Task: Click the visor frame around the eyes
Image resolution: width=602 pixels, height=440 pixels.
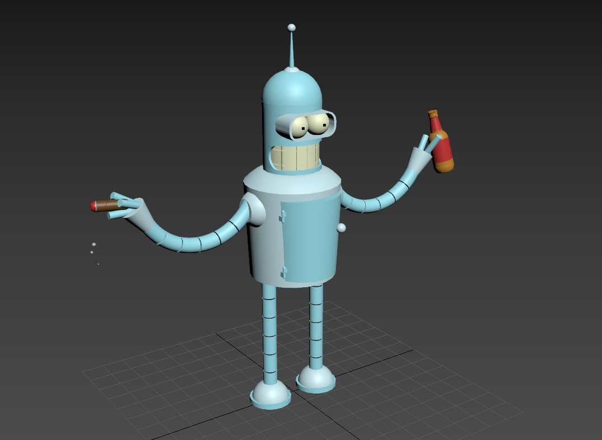Action: (306, 125)
